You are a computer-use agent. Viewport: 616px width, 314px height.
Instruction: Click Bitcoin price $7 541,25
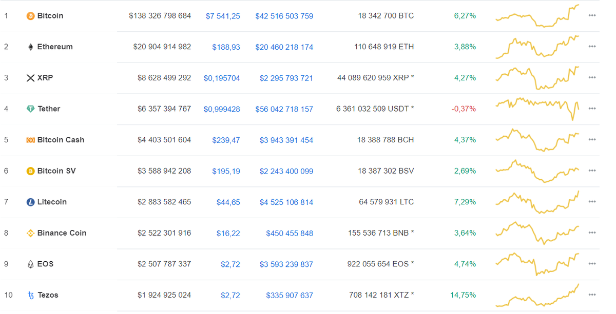tap(223, 16)
